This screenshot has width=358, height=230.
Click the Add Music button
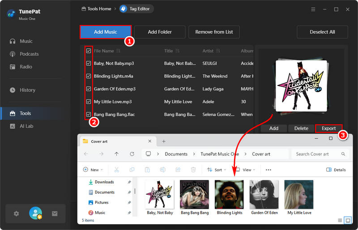[106, 32]
